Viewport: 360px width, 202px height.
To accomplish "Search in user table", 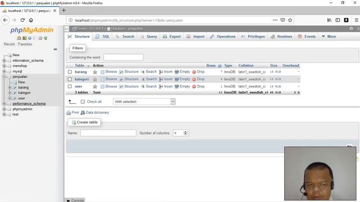I will point(148,86).
